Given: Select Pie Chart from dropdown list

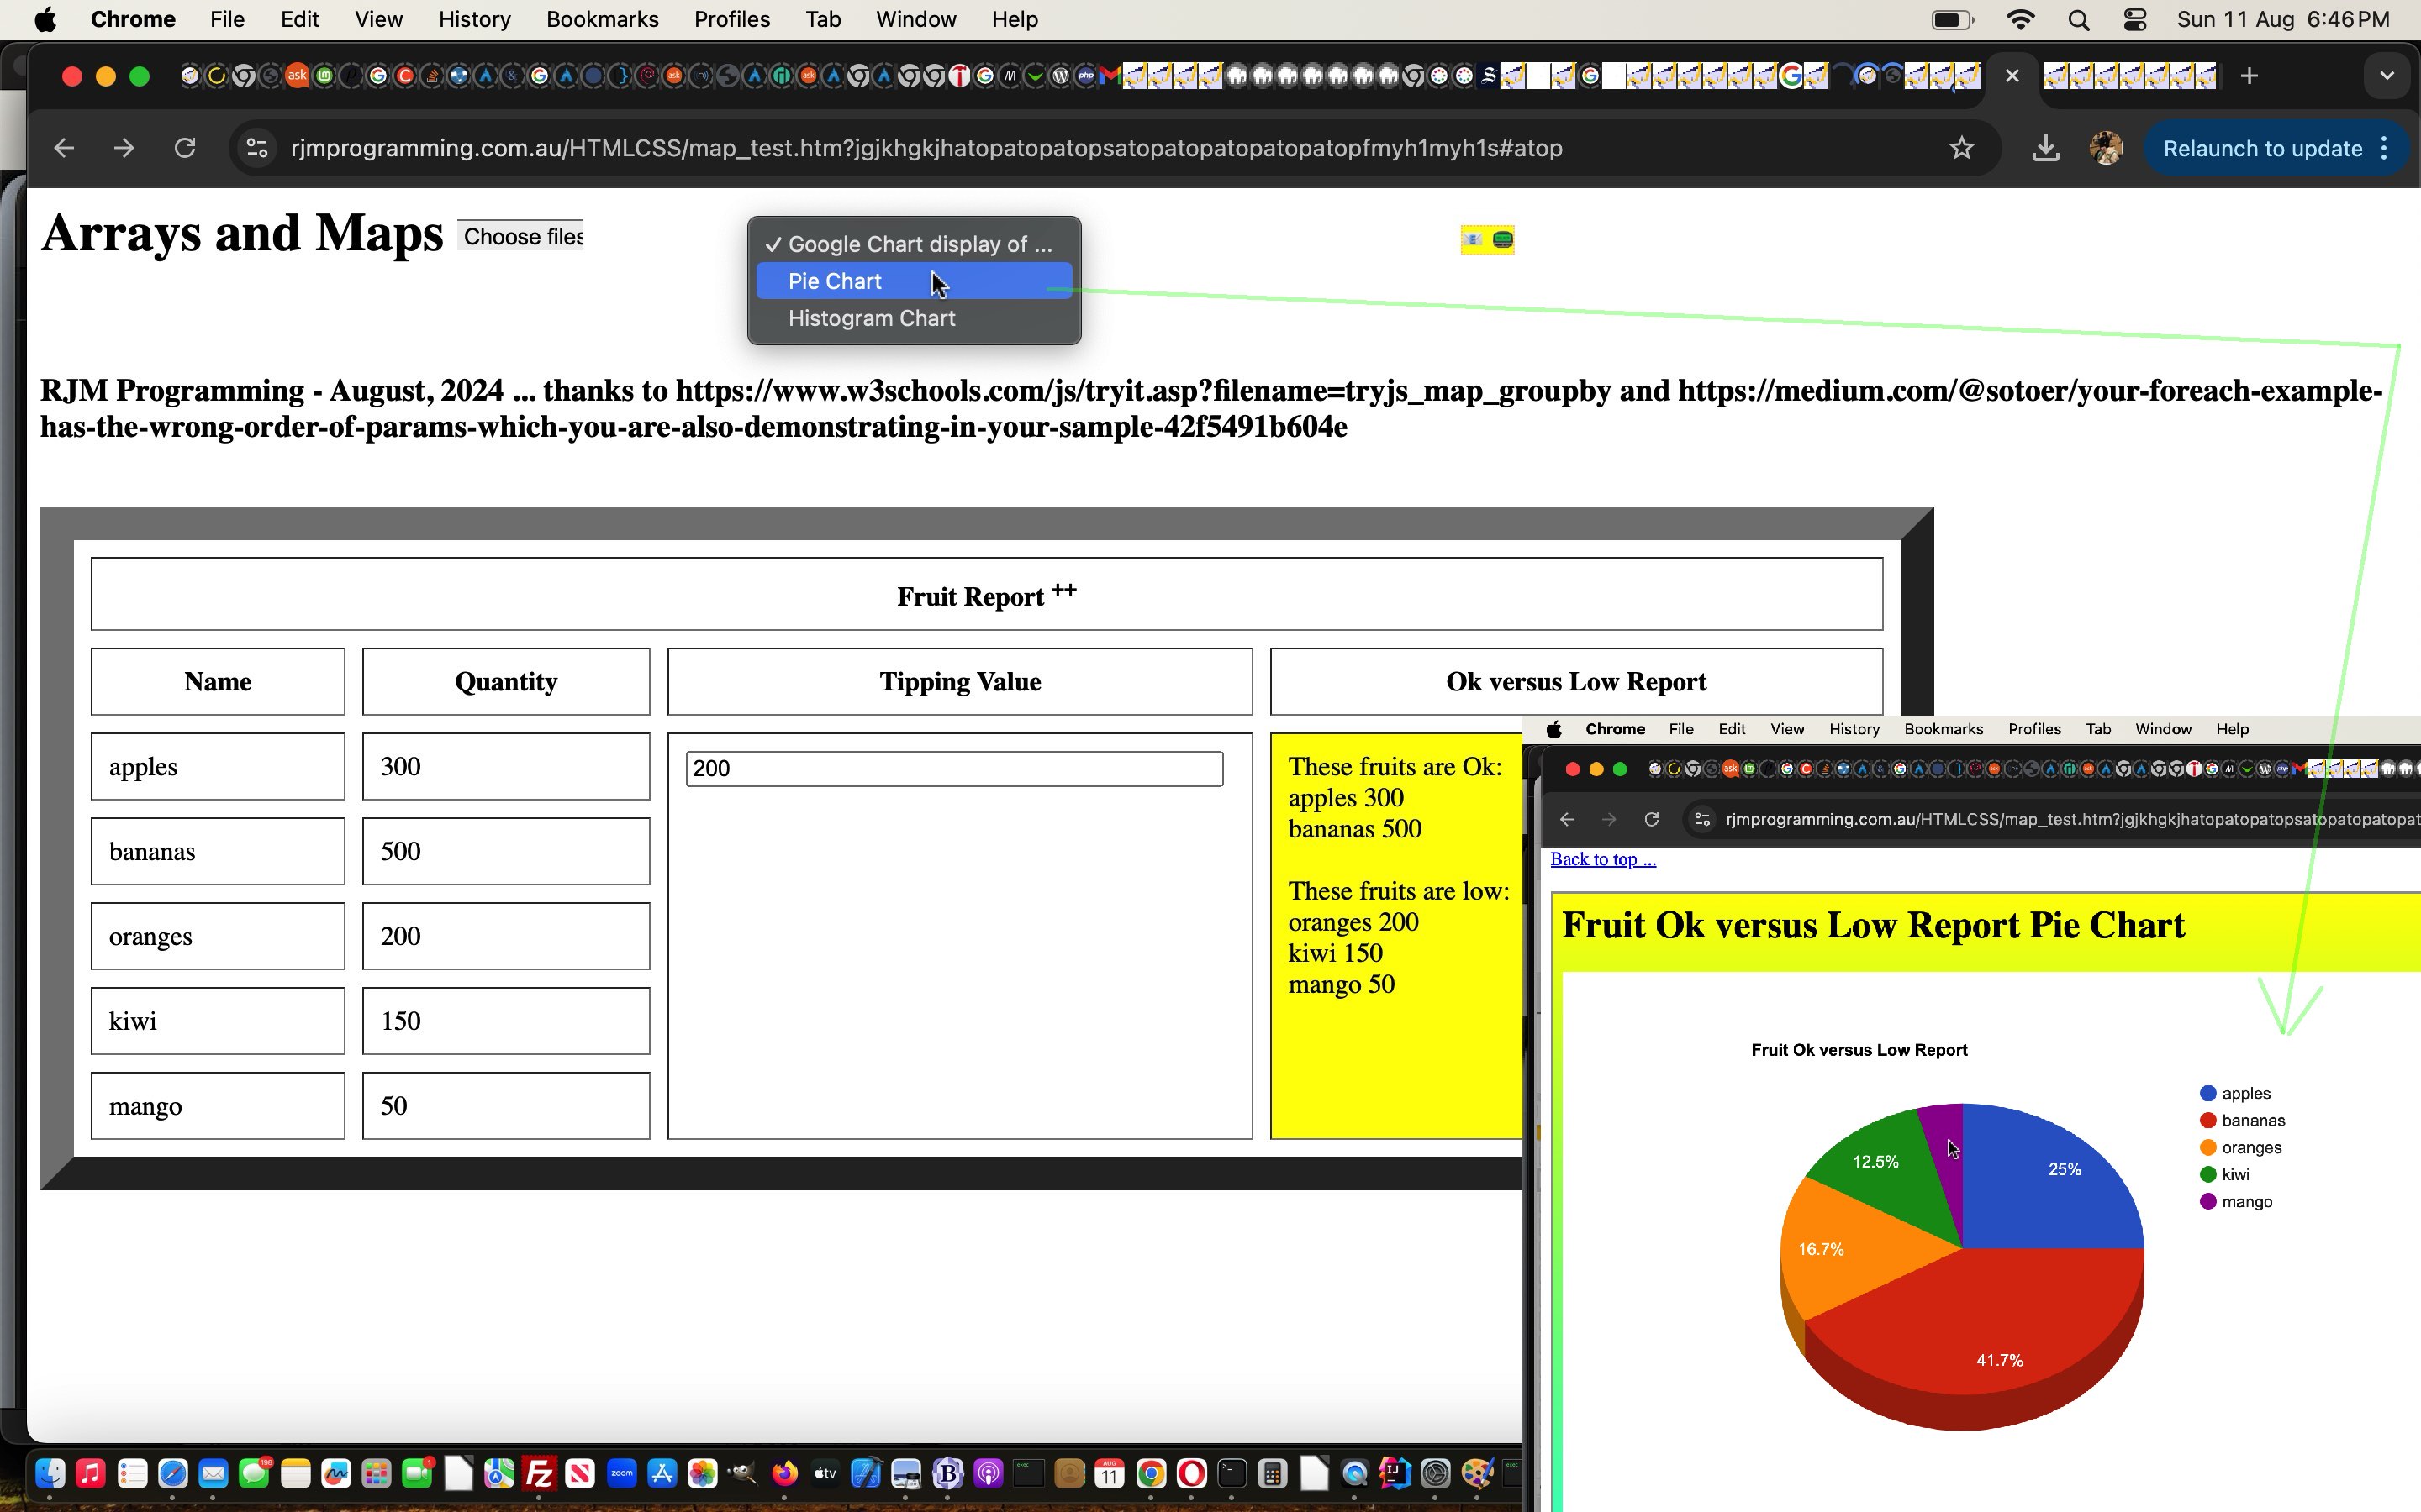Looking at the screenshot, I should point(835,281).
